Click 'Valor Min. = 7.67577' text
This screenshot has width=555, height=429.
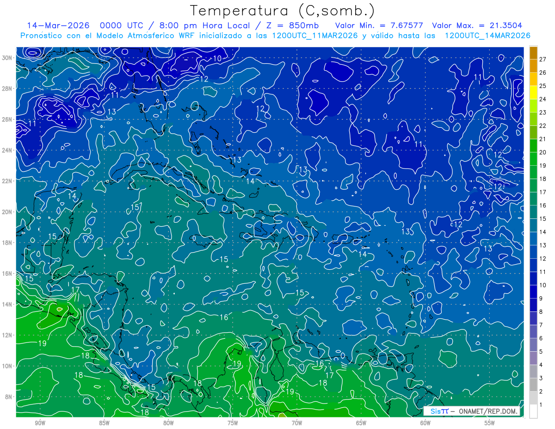[x=380, y=25]
